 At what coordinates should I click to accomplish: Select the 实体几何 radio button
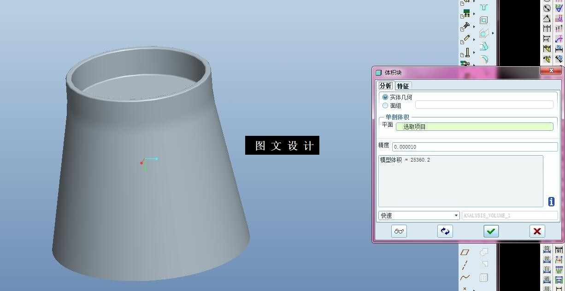(x=385, y=97)
